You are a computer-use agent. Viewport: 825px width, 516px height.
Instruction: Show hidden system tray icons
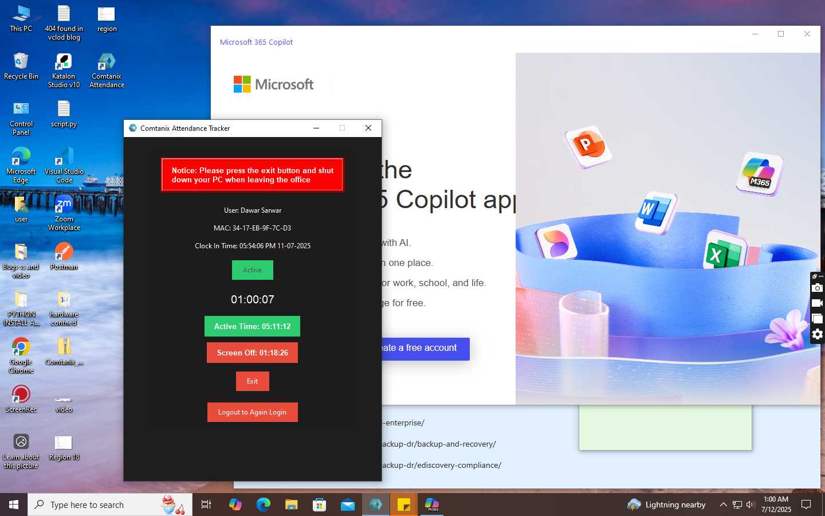pos(723,505)
